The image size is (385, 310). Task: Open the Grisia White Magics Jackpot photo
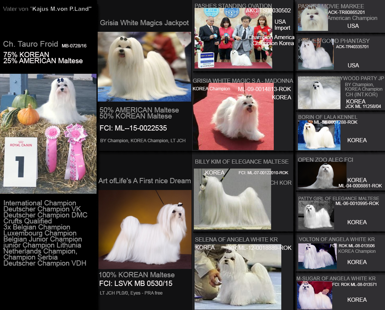[144, 67]
